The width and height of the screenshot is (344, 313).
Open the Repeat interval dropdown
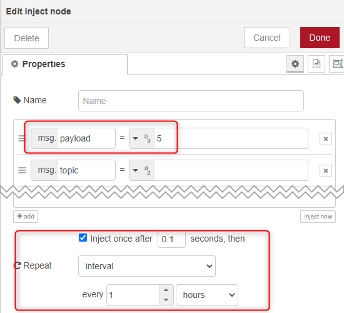pos(147,266)
